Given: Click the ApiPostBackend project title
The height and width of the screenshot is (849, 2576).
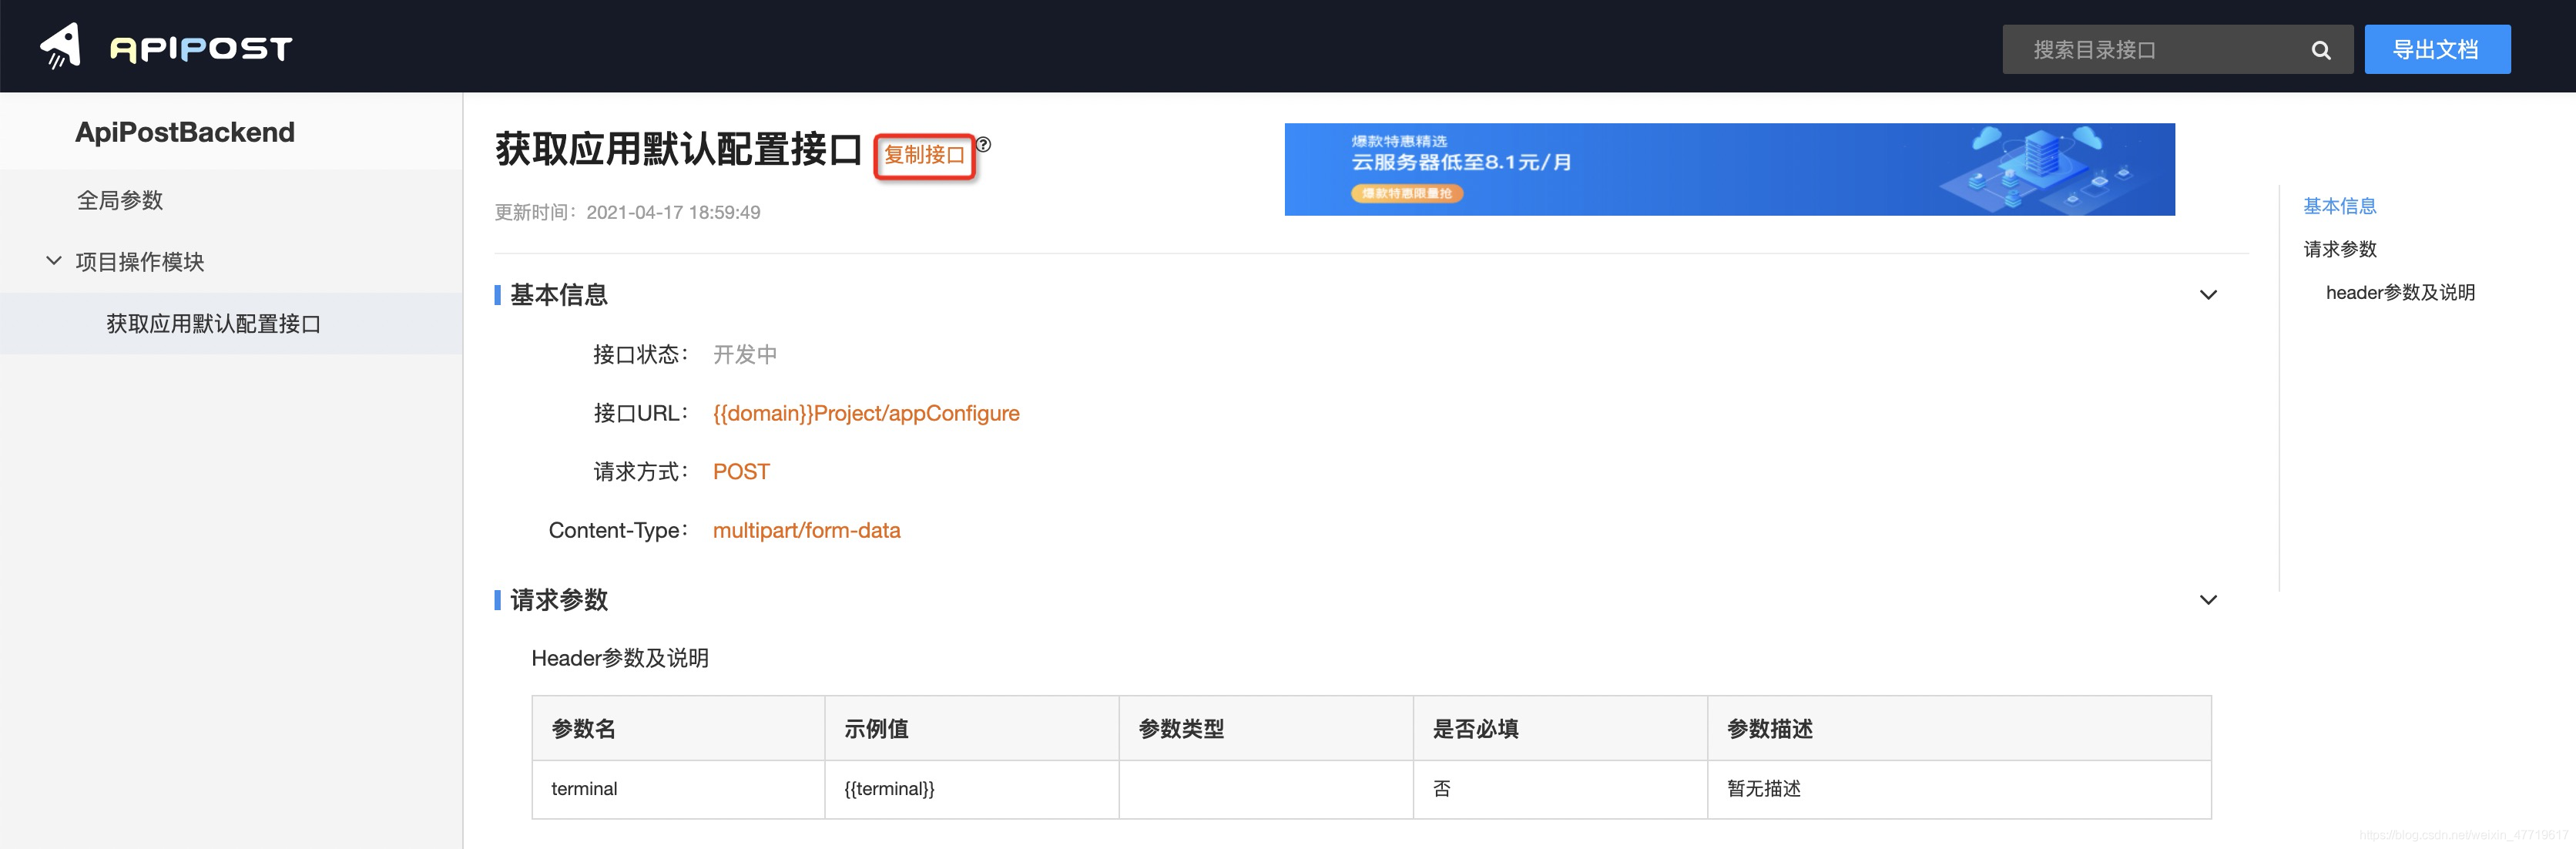Looking at the screenshot, I should coord(185,132).
